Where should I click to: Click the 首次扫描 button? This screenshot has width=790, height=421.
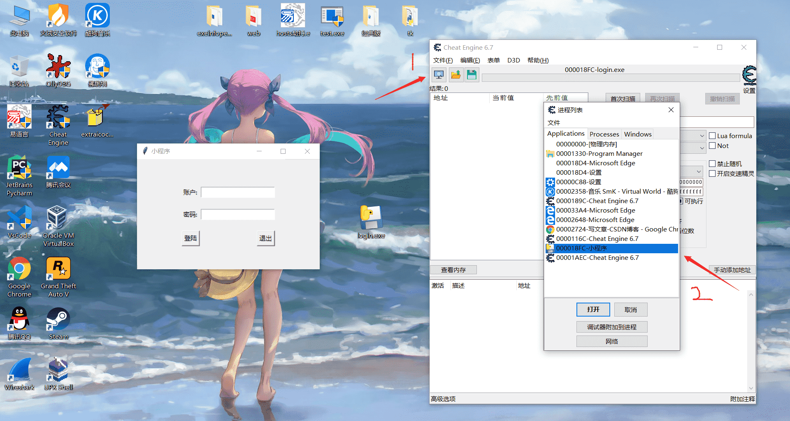[623, 99]
